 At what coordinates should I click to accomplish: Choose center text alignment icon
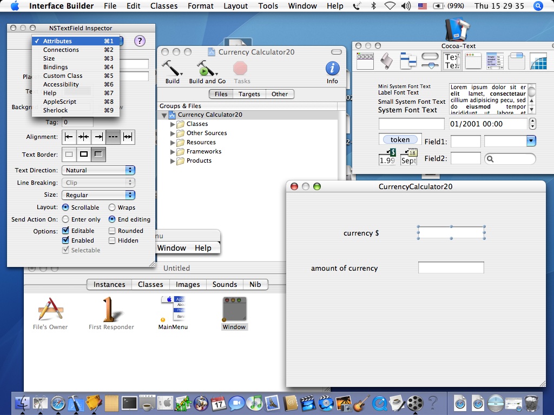point(84,137)
